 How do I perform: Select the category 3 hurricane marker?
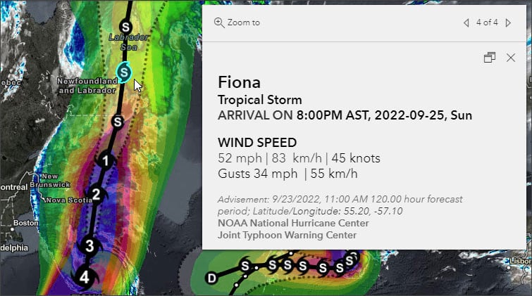pyautogui.click(x=89, y=245)
